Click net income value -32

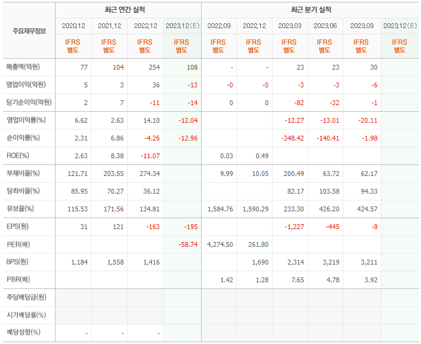pyautogui.click(x=334, y=103)
